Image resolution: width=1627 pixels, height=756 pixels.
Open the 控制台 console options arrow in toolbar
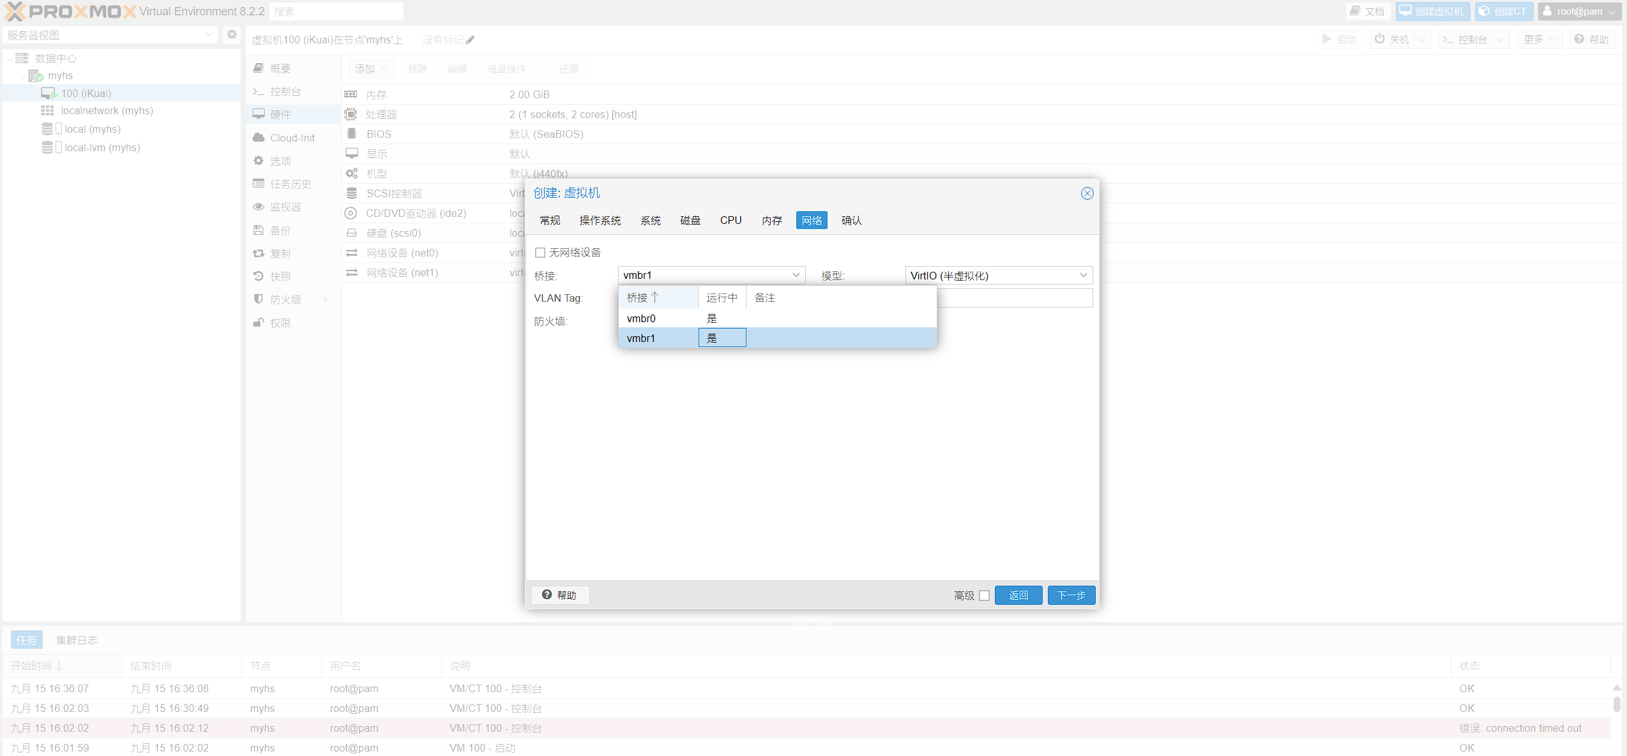coord(1500,39)
